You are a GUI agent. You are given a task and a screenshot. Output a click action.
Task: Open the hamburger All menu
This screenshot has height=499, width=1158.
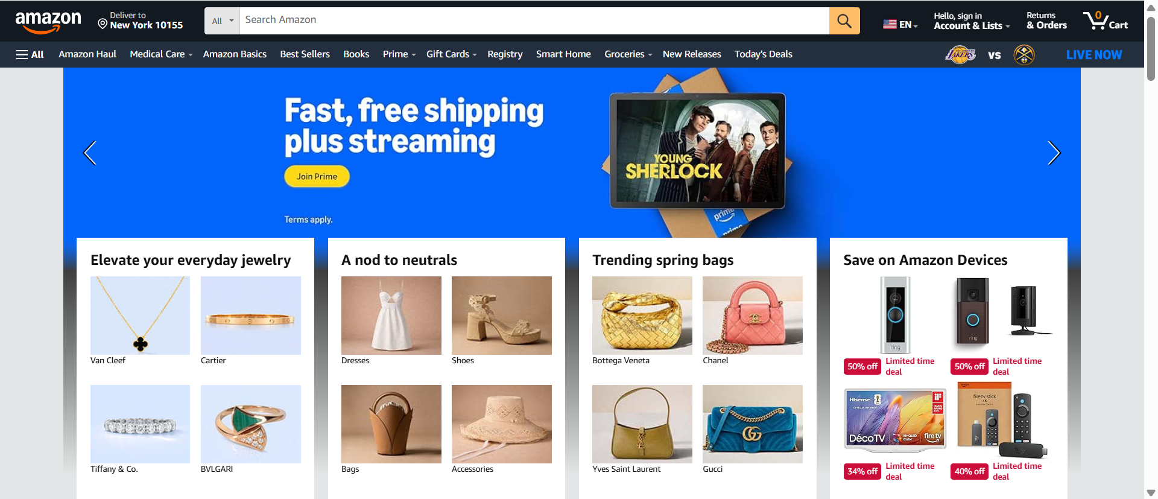click(x=30, y=54)
